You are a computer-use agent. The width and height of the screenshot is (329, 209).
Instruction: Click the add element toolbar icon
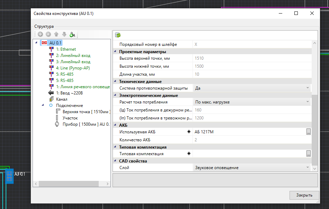point(41,34)
